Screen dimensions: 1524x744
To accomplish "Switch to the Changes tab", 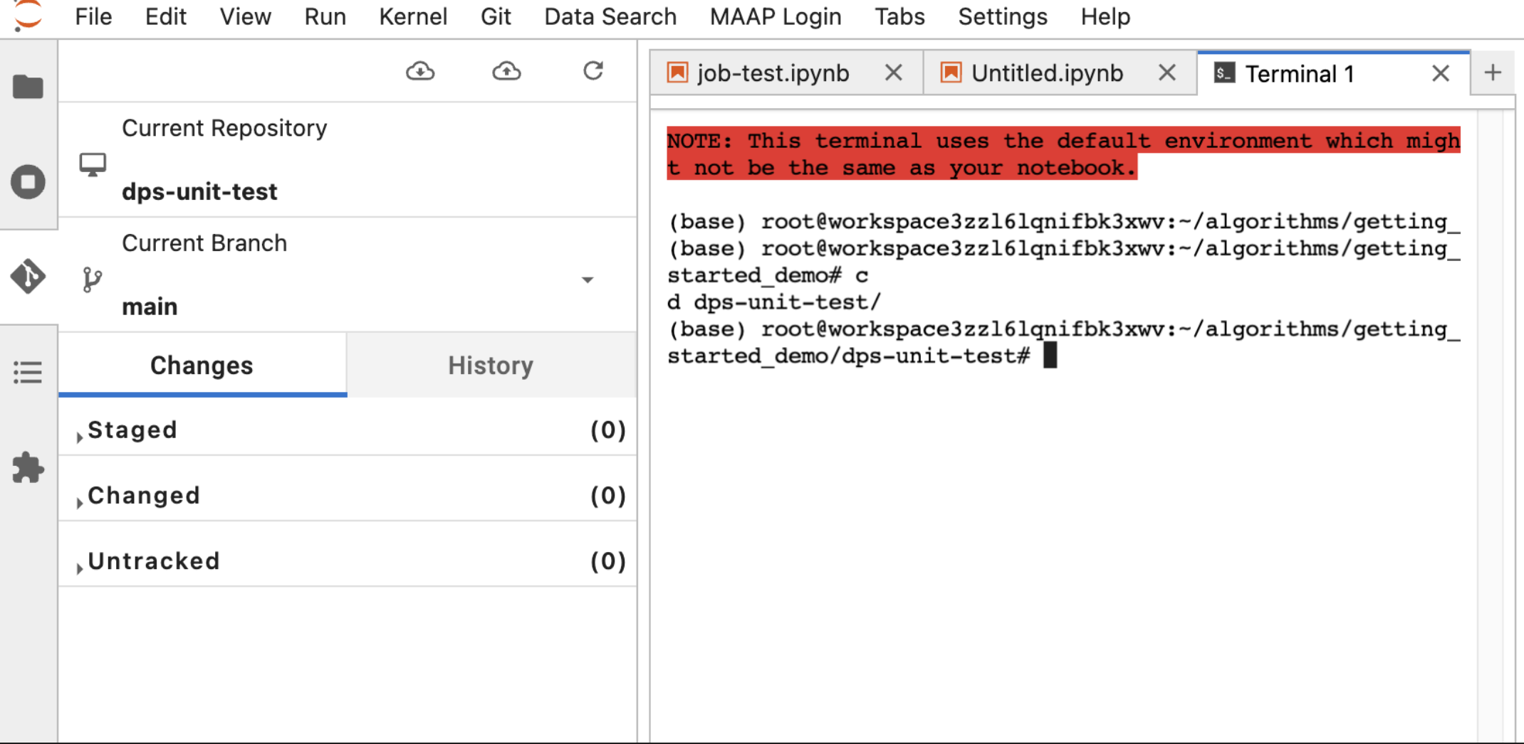I will (x=202, y=365).
